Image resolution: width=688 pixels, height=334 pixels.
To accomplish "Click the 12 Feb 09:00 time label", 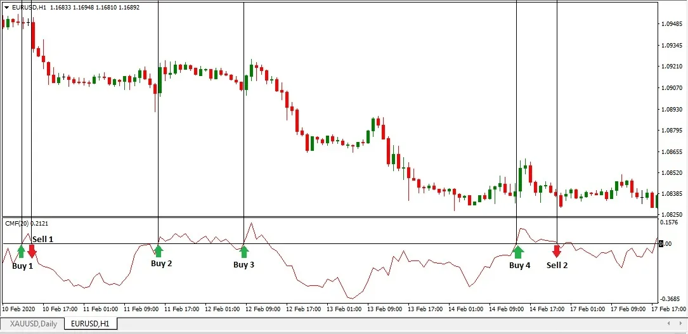I will pos(264,309).
